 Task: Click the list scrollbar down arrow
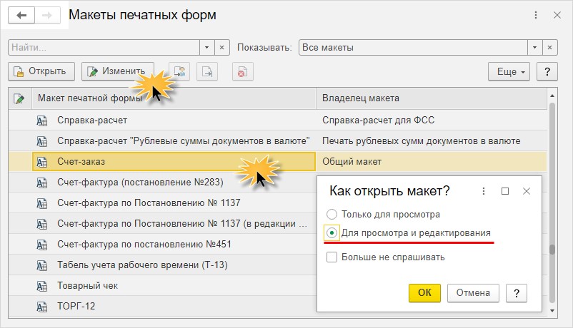click(x=552, y=311)
